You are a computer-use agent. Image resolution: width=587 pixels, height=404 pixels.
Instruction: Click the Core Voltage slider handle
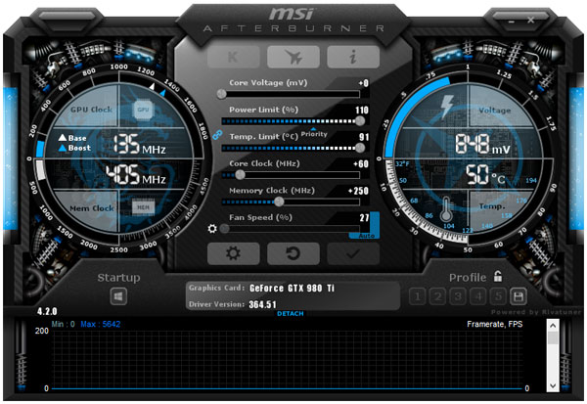point(222,94)
